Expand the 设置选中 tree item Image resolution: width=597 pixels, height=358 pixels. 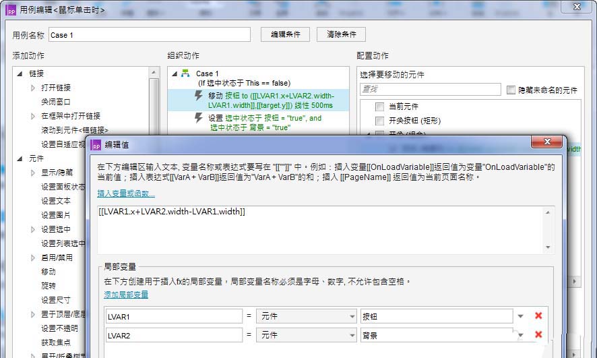click(33, 229)
